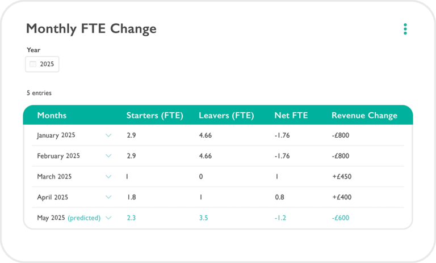Click the April 2025 month label
The width and height of the screenshot is (436, 263).
[x=52, y=197]
